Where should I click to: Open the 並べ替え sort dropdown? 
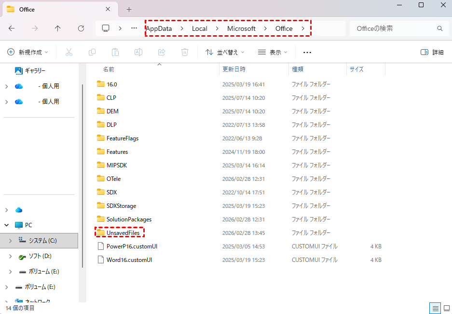point(225,52)
